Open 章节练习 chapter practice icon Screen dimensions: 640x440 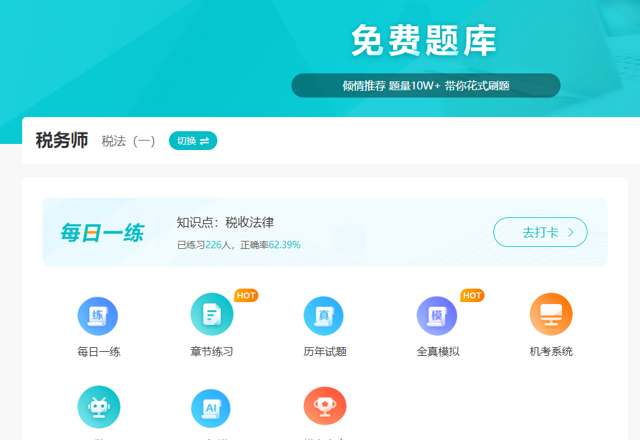[x=211, y=314]
